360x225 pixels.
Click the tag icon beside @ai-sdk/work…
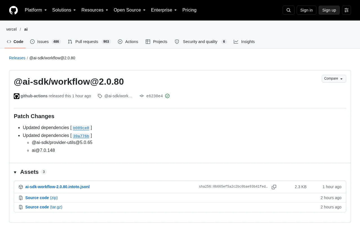(100, 96)
